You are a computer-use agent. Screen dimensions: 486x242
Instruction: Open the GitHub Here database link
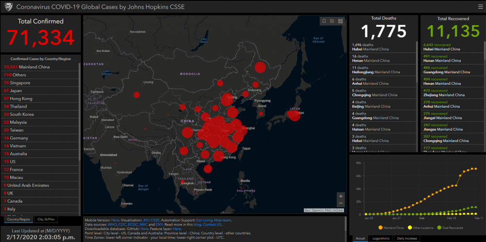tap(144, 229)
